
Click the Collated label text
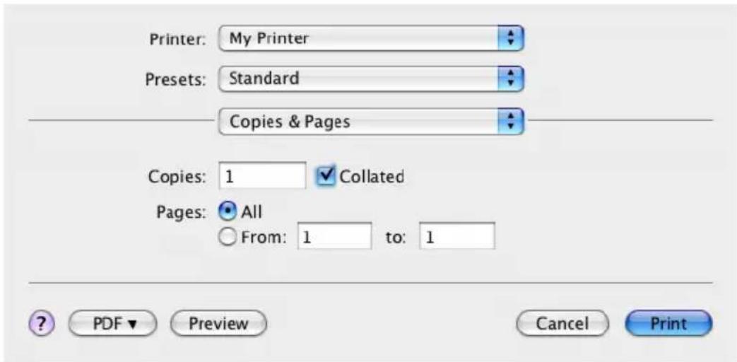pyautogui.click(x=372, y=176)
